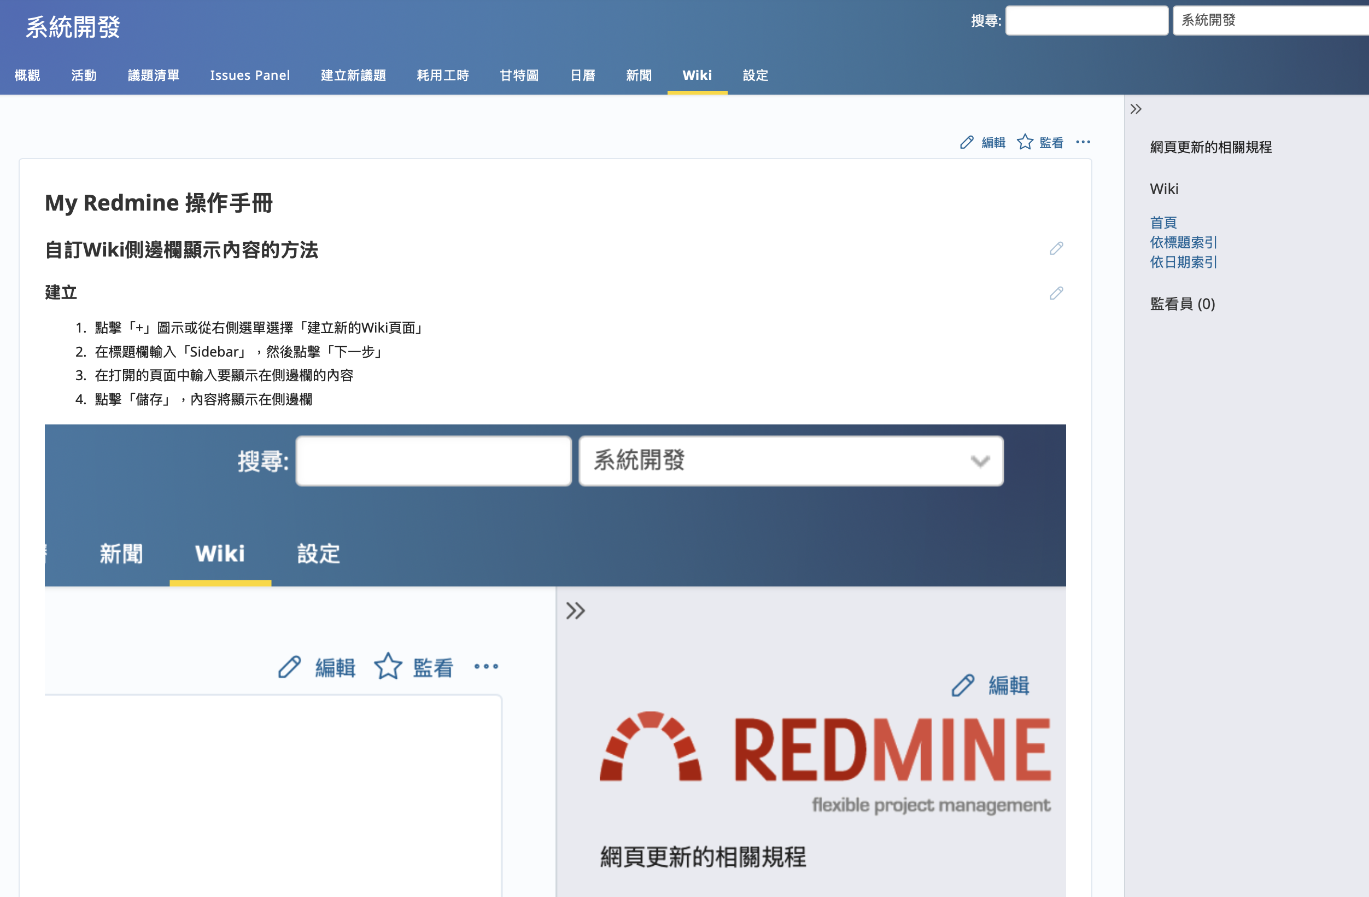Click the embedded wiki screenshot image
The height and width of the screenshot is (897, 1369).
click(x=555, y=661)
